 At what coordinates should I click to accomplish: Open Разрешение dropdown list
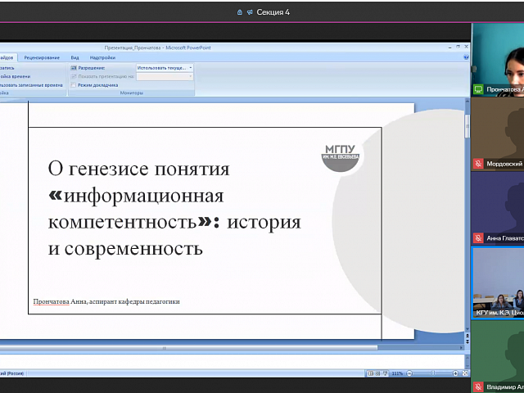[x=165, y=68]
